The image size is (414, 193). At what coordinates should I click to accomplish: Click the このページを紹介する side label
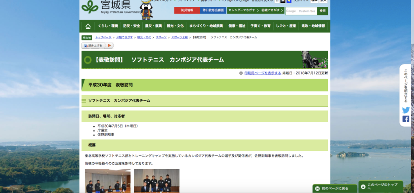tap(406, 86)
